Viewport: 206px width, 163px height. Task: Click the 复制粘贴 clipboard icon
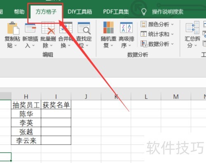[13, 28]
